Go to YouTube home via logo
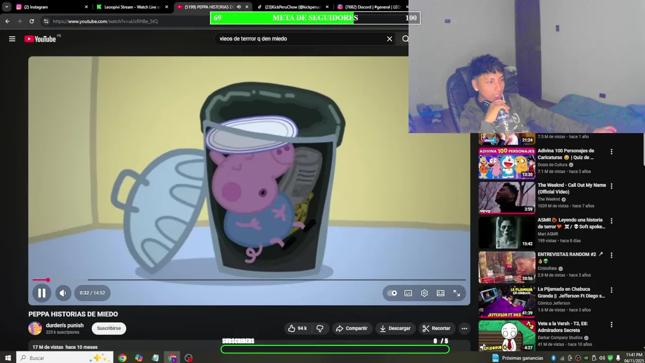Viewport: 645px width, 363px height. [40, 39]
